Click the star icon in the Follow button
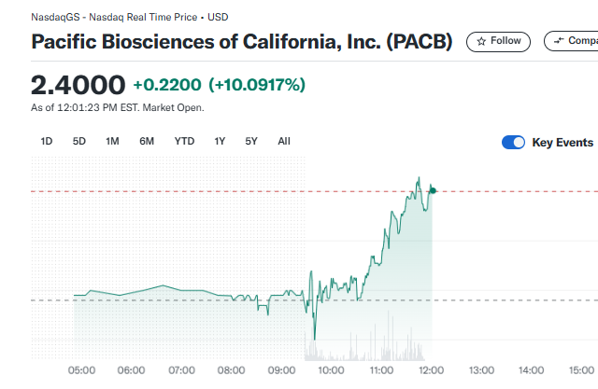The height and width of the screenshot is (389, 598). 481,41
